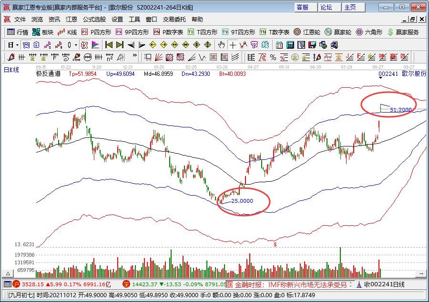The width and height of the screenshot is (429, 302).
Task: Open the 赢家轮 wheel tool
Action: tap(338, 32)
